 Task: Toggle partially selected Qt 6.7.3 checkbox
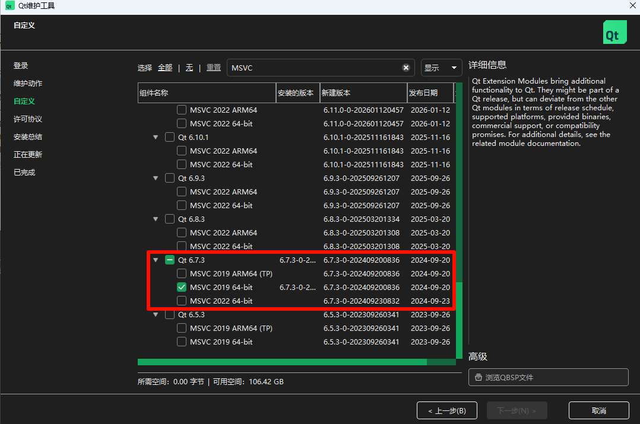(170, 260)
